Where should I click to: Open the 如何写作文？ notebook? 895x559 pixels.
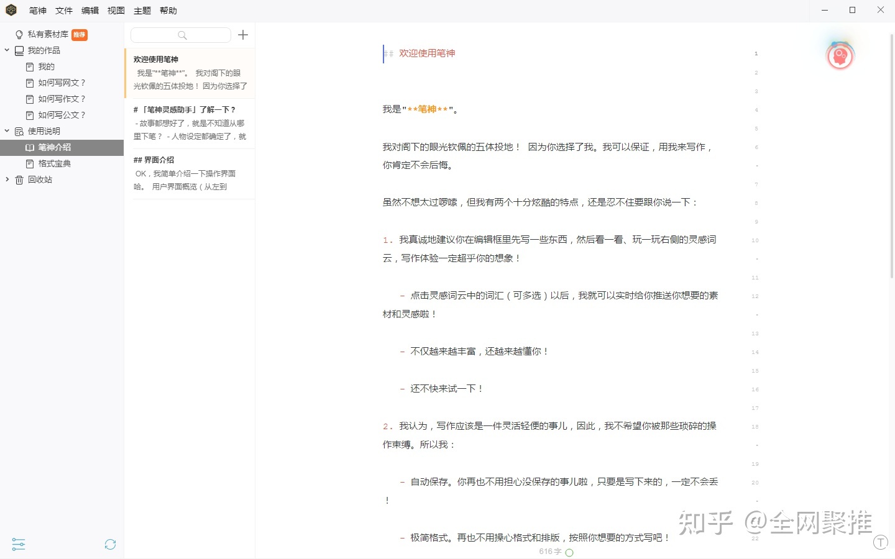point(62,99)
